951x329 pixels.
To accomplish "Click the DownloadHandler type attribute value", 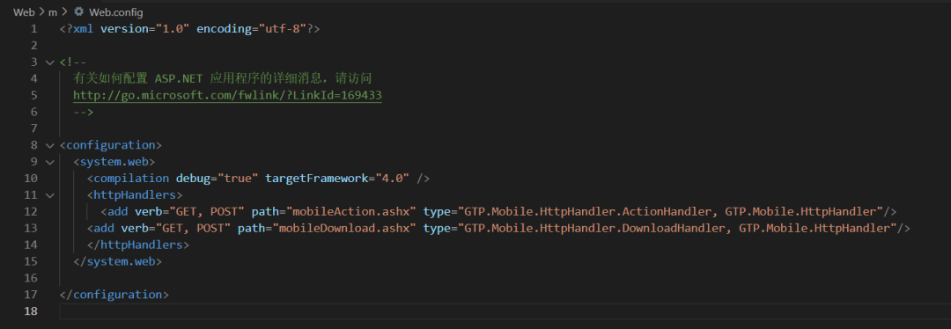I will tap(677, 228).
